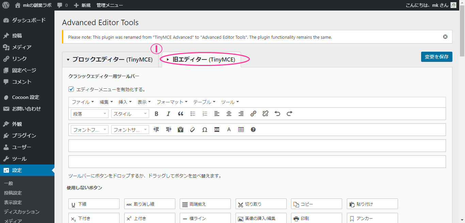Screen dimensions: 465x223
Task: Click the 変更を保存 button
Action: click(x=437, y=57)
